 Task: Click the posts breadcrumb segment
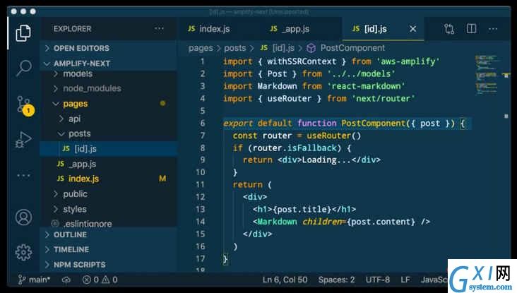tap(234, 48)
